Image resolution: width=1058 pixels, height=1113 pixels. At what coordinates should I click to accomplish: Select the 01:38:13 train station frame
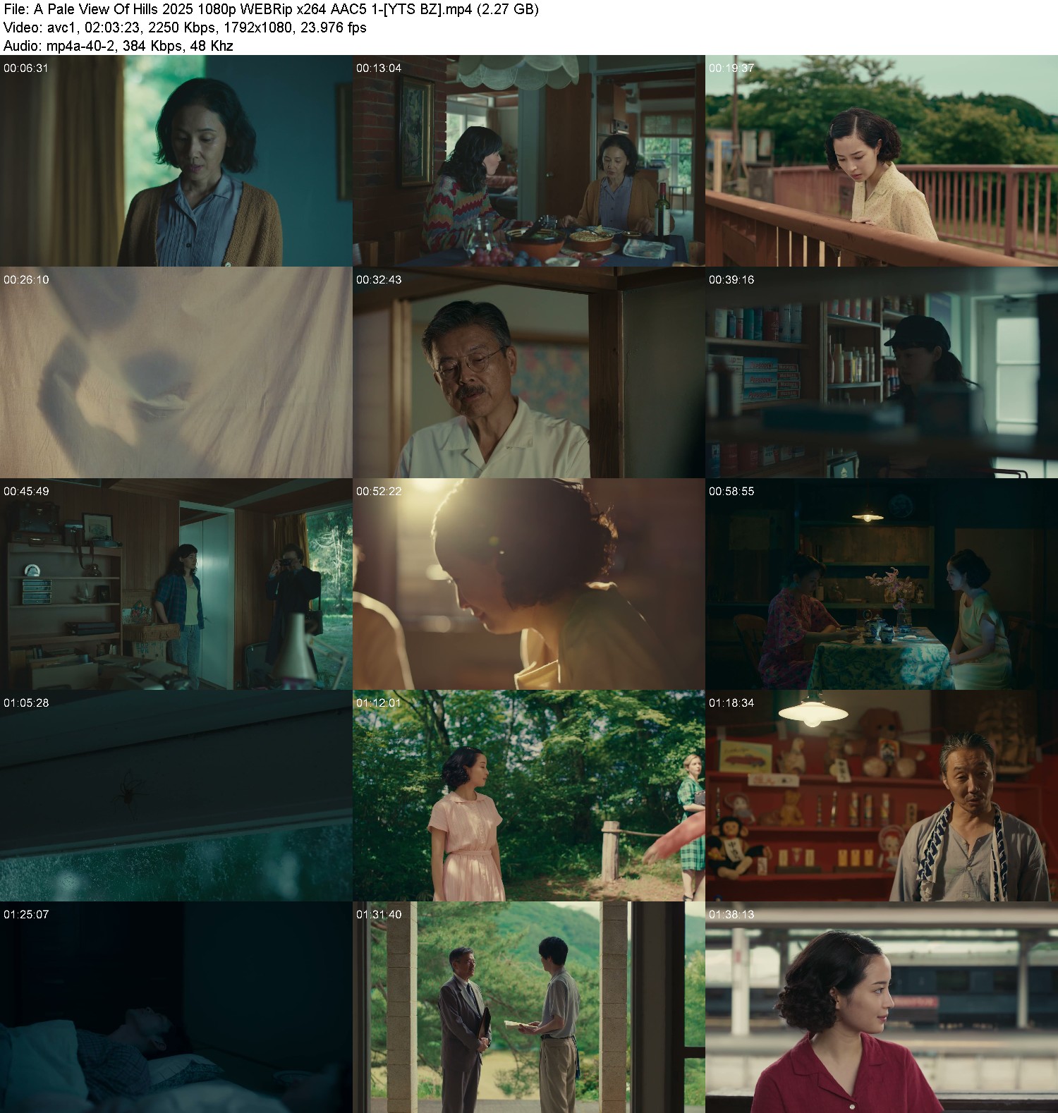(x=882, y=1007)
